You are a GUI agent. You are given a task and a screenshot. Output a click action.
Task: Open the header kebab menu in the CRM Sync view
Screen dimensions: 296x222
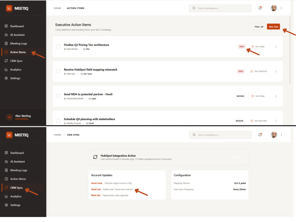(281, 135)
